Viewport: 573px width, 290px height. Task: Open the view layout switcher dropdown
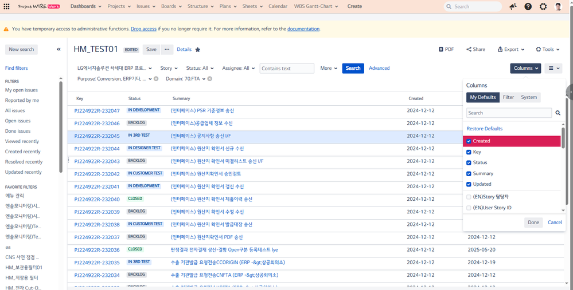coord(553,68)
